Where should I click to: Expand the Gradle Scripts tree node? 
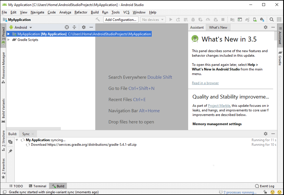(x=8, y=40)
